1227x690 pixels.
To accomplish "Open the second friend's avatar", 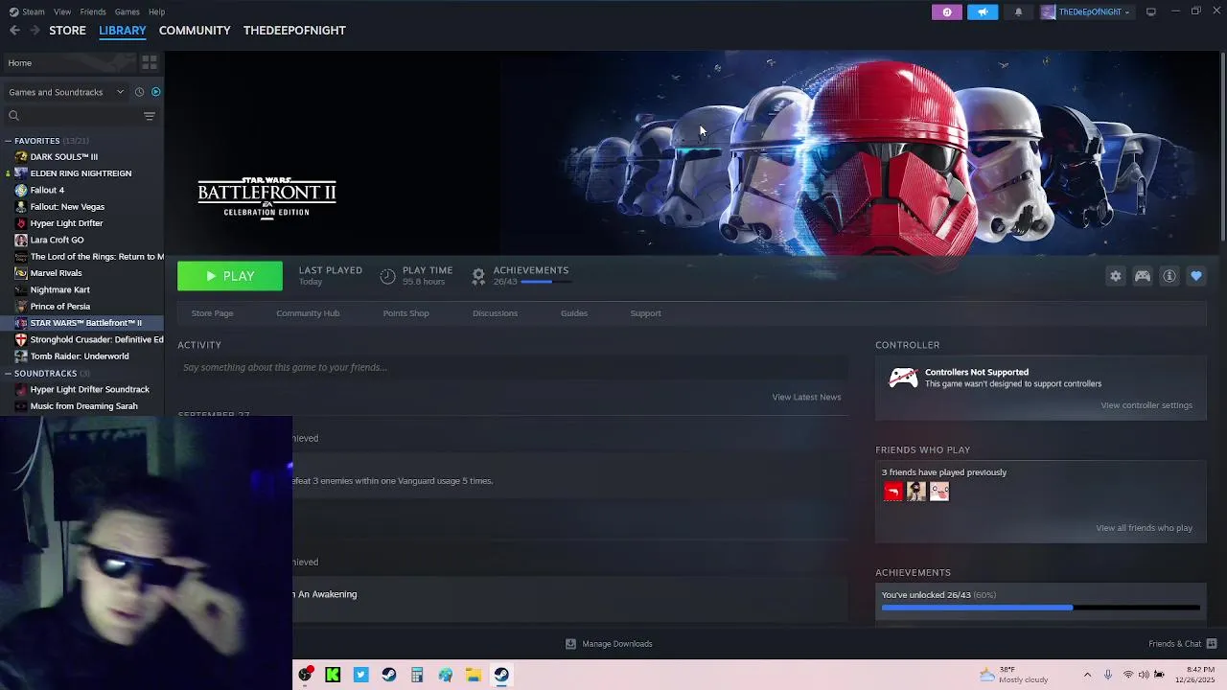I will (915, 492).
